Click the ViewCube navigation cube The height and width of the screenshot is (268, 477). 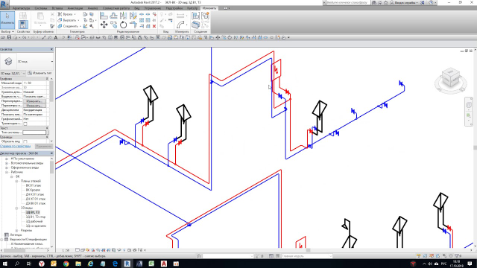[x=450, y=79]
